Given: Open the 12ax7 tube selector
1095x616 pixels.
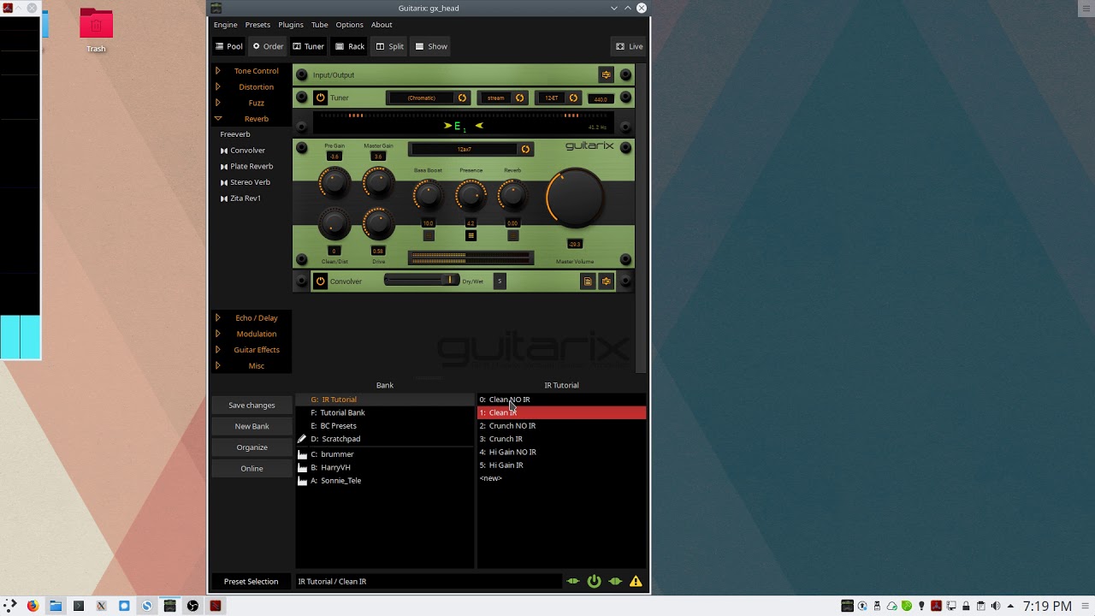Looking at the screenshot, I should (471, 149).
